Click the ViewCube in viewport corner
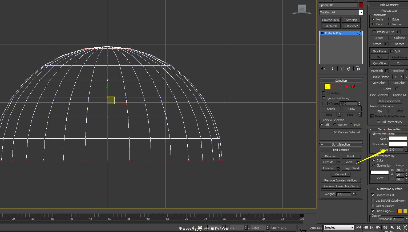Screen dimensions: 408x232 (302, 9)
